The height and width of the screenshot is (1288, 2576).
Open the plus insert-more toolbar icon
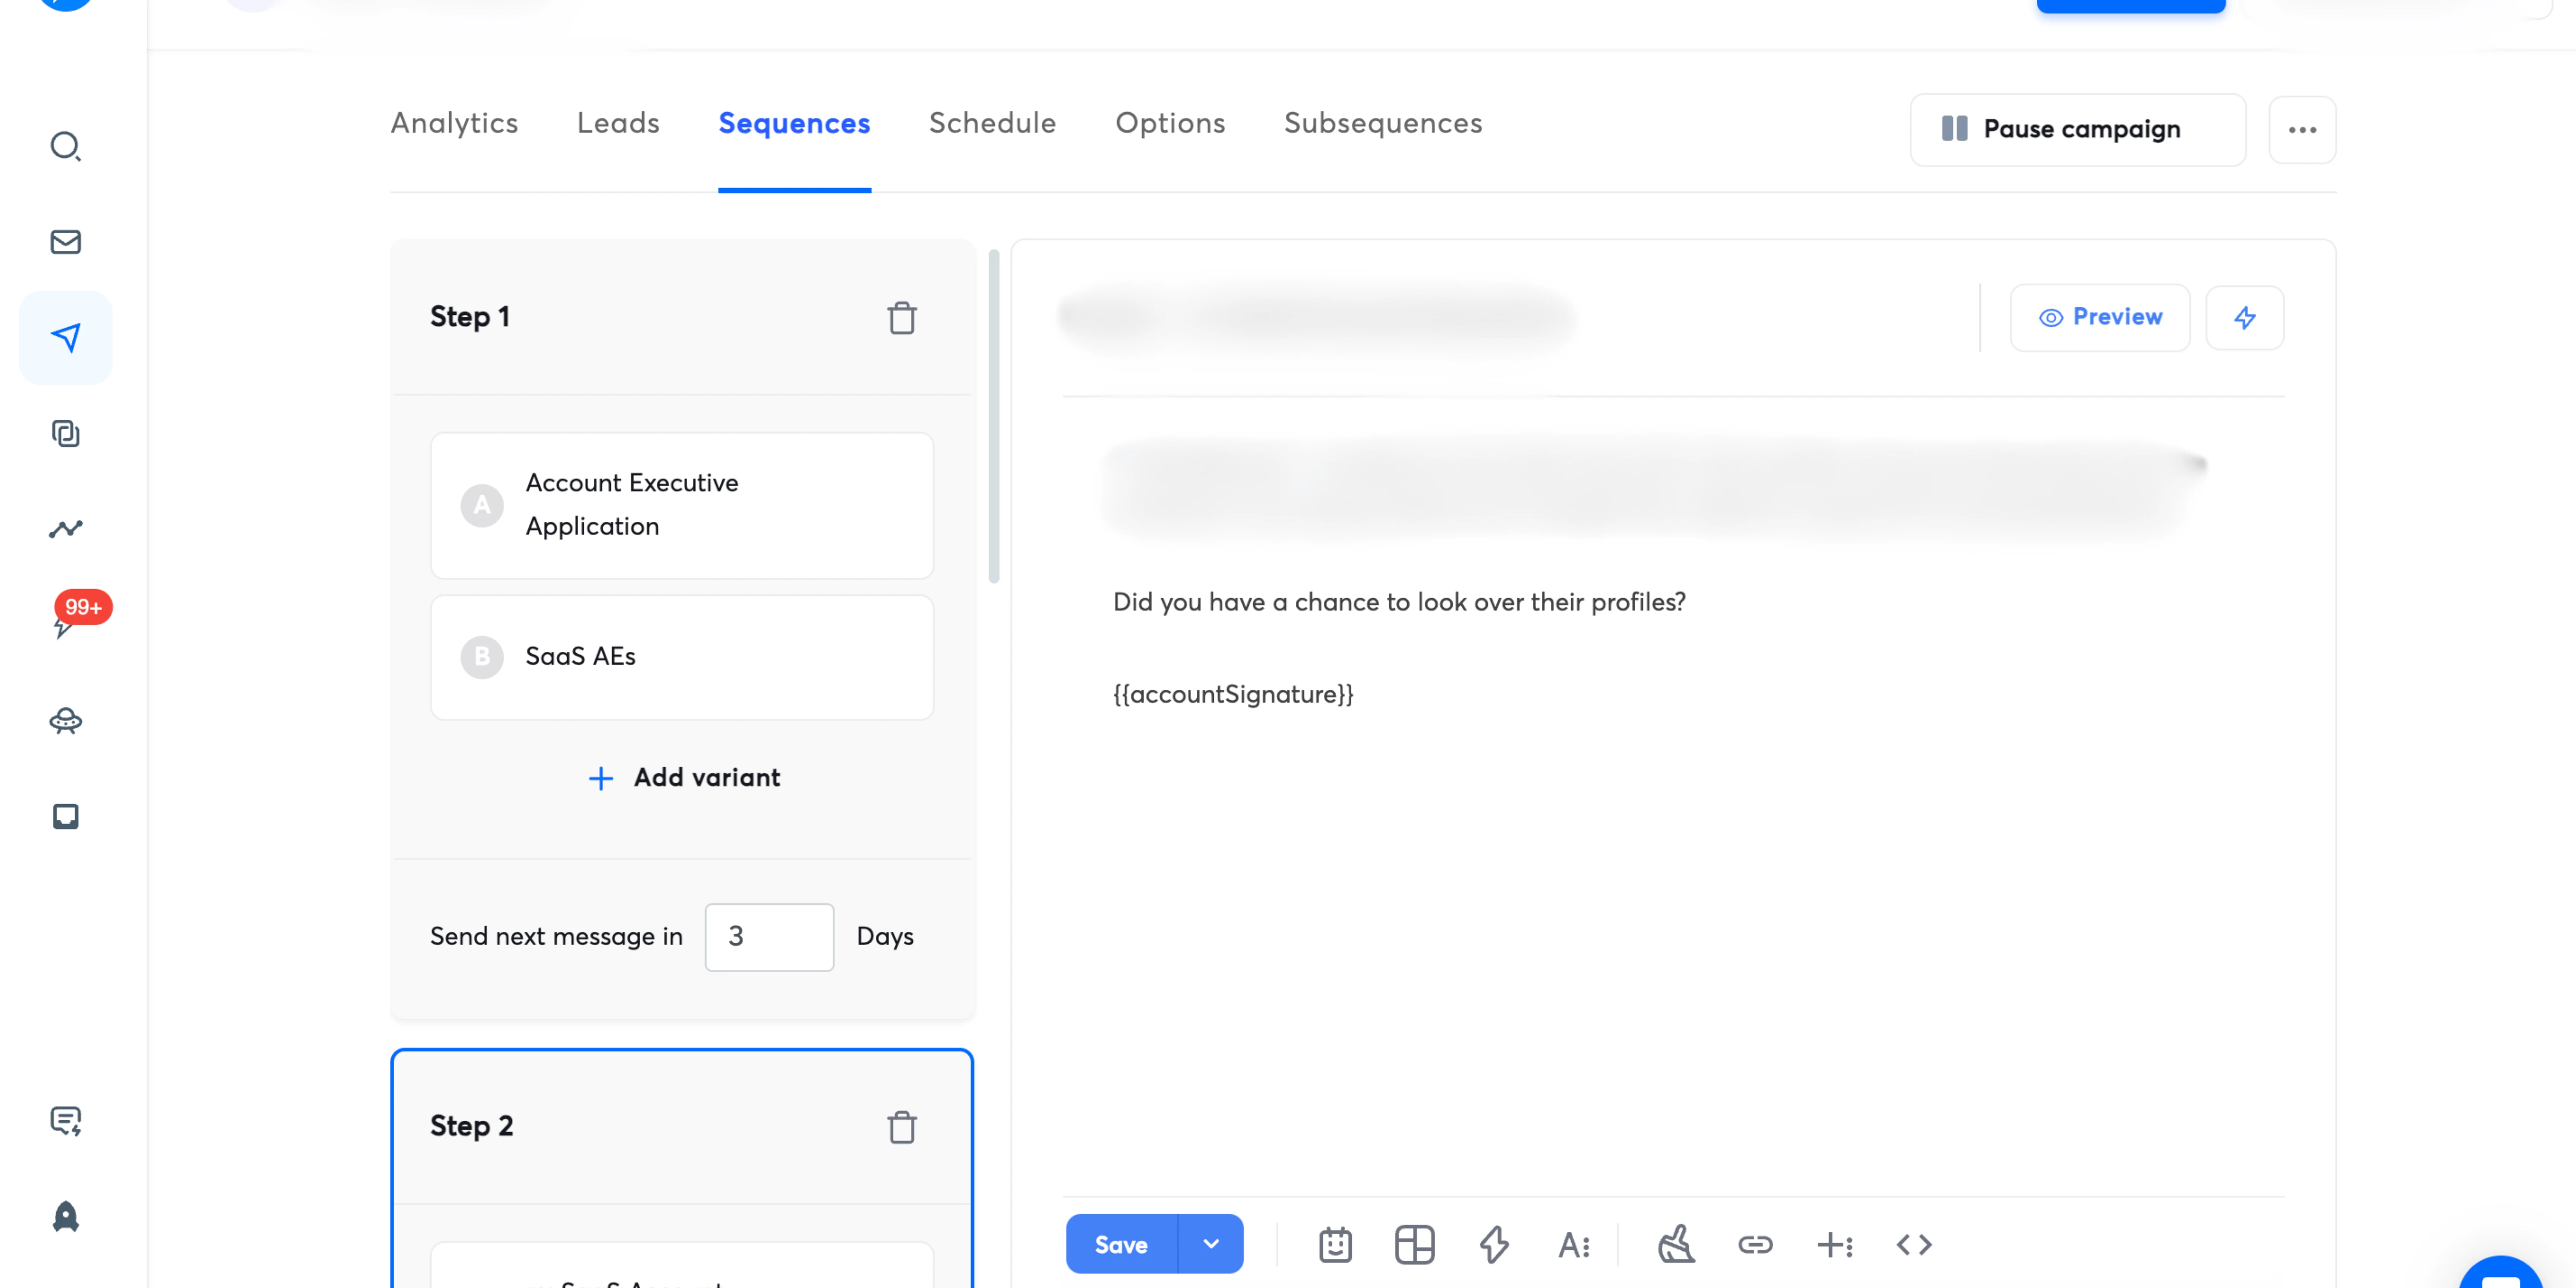click(1835, 1245)
